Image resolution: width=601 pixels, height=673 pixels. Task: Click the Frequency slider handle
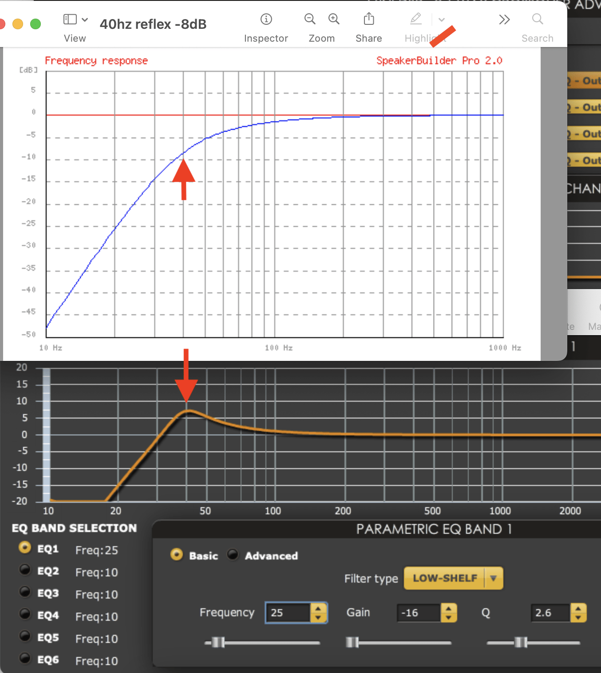point(218,642)
